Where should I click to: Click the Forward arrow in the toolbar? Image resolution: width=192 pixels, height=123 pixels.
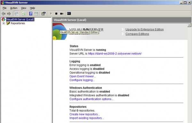[9, 14]
